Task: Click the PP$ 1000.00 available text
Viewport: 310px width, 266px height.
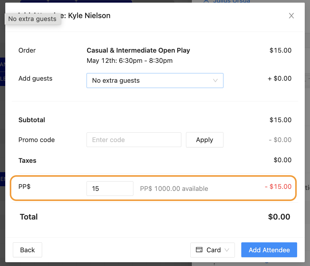Action: point(174,189)
